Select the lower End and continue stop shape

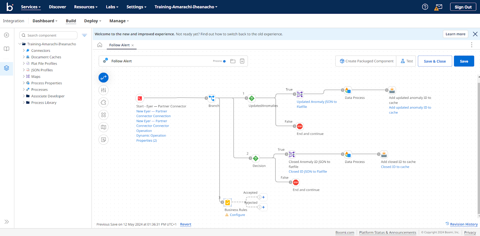pyautogui.click(x=296, y=182)
